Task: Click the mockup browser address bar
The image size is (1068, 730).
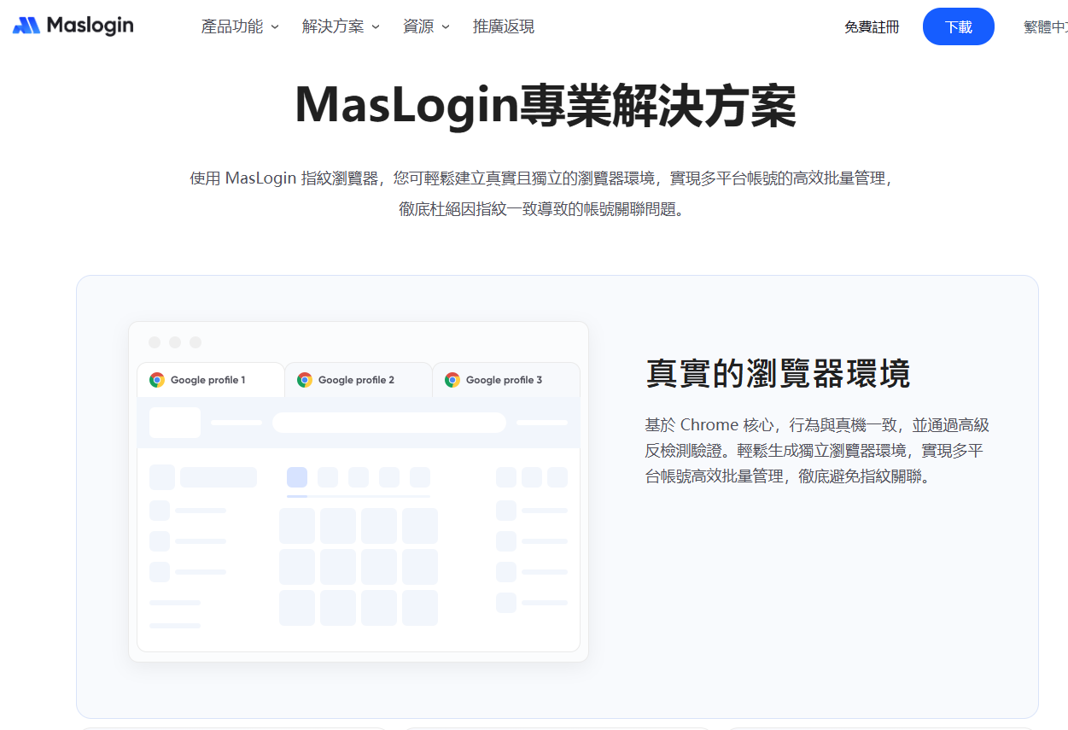Action: 388,423
